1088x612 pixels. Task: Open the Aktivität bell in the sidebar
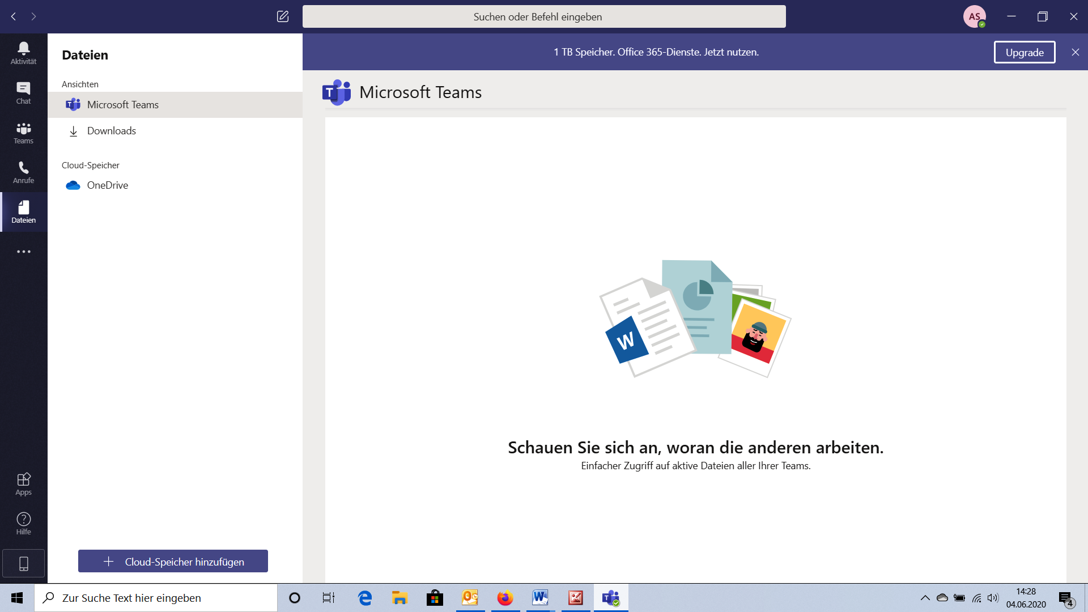coord(23,53)
